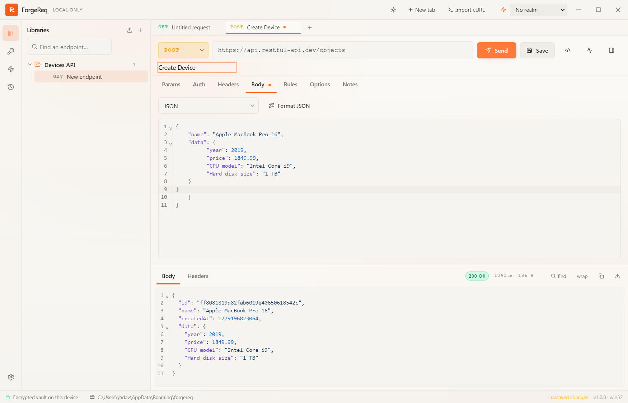Open the request Headers tab
Viewport: 628px width, 403px height.
[228, 85]
